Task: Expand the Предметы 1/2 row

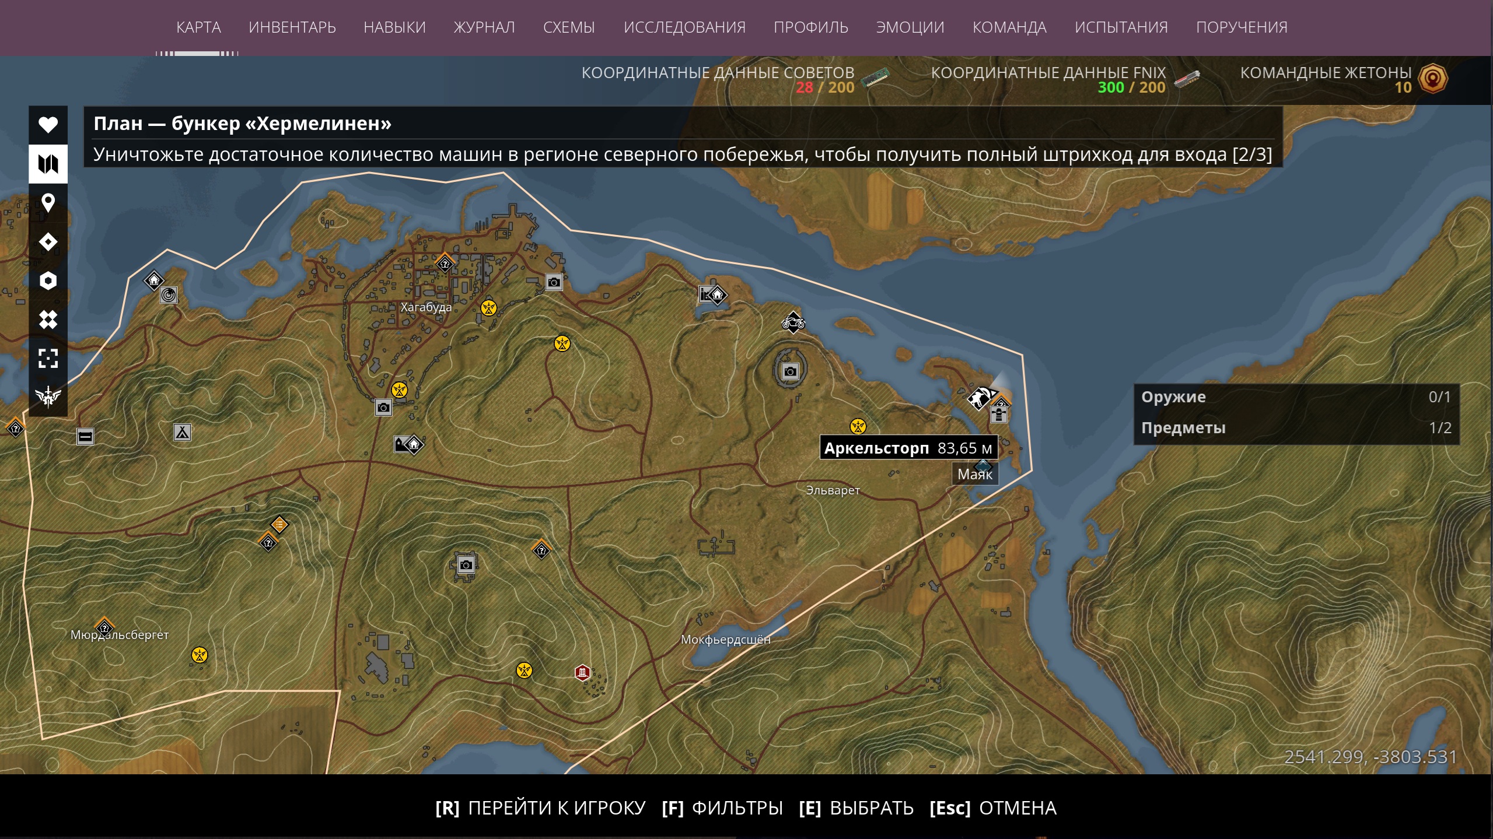Action: (x=1296, y=428)
